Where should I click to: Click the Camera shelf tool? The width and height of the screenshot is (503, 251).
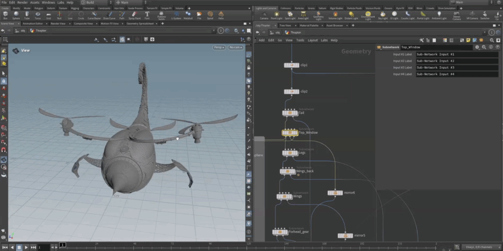click(264, 15)
